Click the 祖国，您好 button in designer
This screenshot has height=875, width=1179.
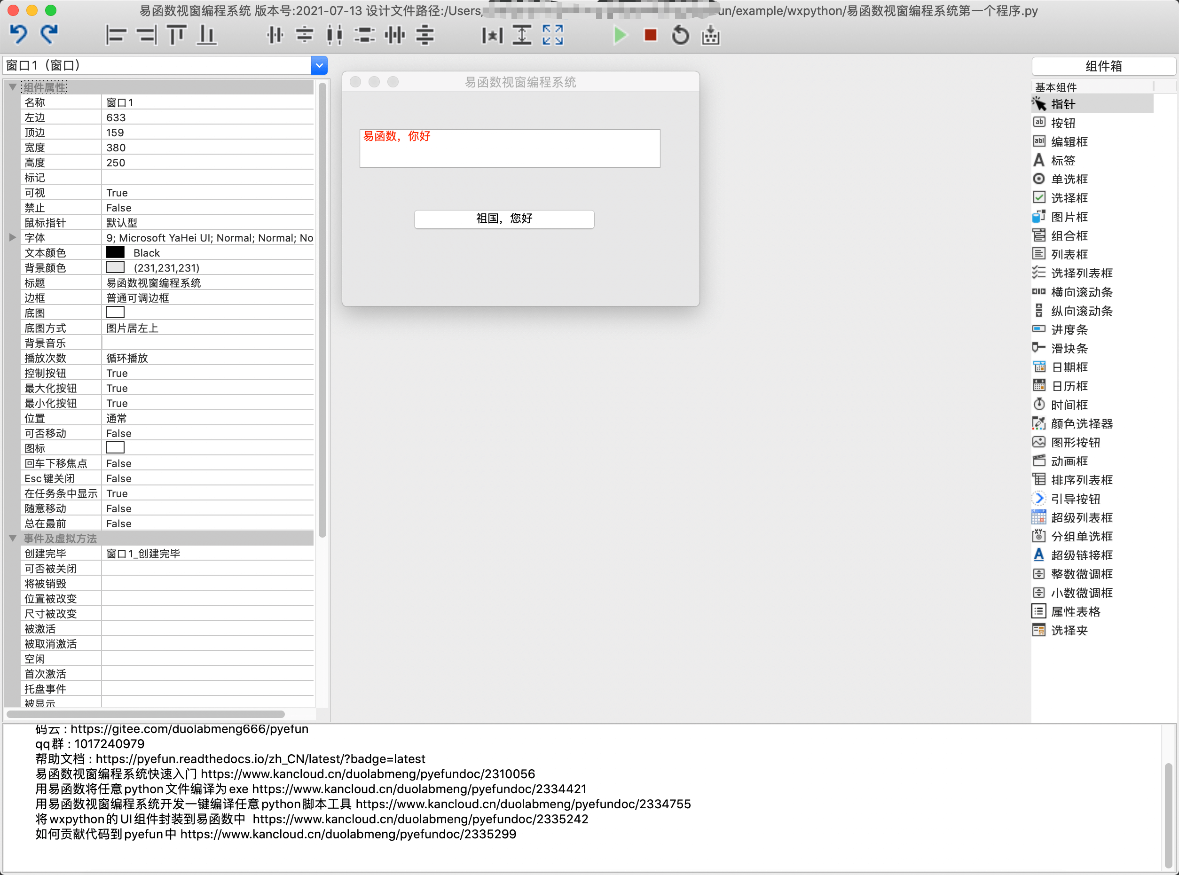(504, 219)
